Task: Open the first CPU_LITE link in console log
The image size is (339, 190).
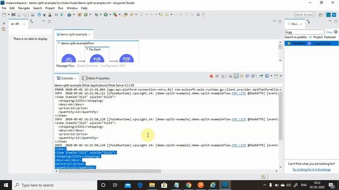Action: coord(239,93)
